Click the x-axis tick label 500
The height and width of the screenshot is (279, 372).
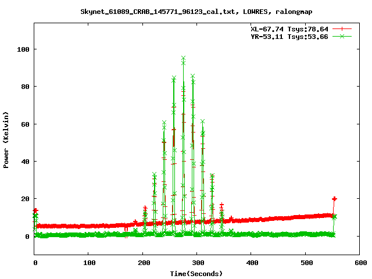click(305, 263)
